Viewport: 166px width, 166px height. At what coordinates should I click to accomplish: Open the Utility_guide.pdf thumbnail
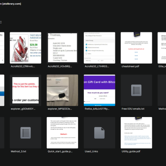tap(137, 133)
